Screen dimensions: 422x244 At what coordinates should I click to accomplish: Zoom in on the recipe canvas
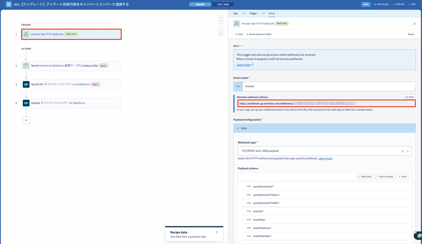221,24
